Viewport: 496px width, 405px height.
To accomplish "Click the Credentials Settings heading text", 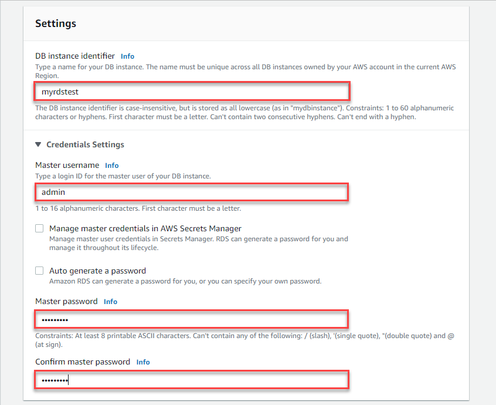I will (86, 144).
